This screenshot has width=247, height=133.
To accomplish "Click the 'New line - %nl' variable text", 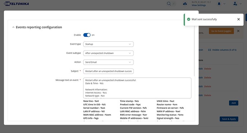I will (x=91, y=101).
